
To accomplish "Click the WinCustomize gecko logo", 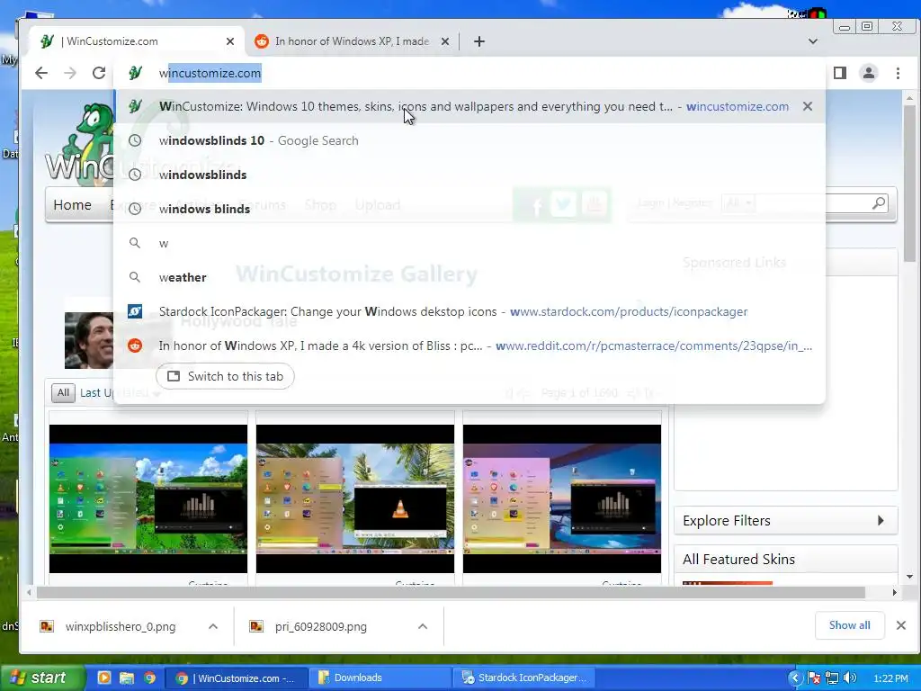I will click(79, 141).
